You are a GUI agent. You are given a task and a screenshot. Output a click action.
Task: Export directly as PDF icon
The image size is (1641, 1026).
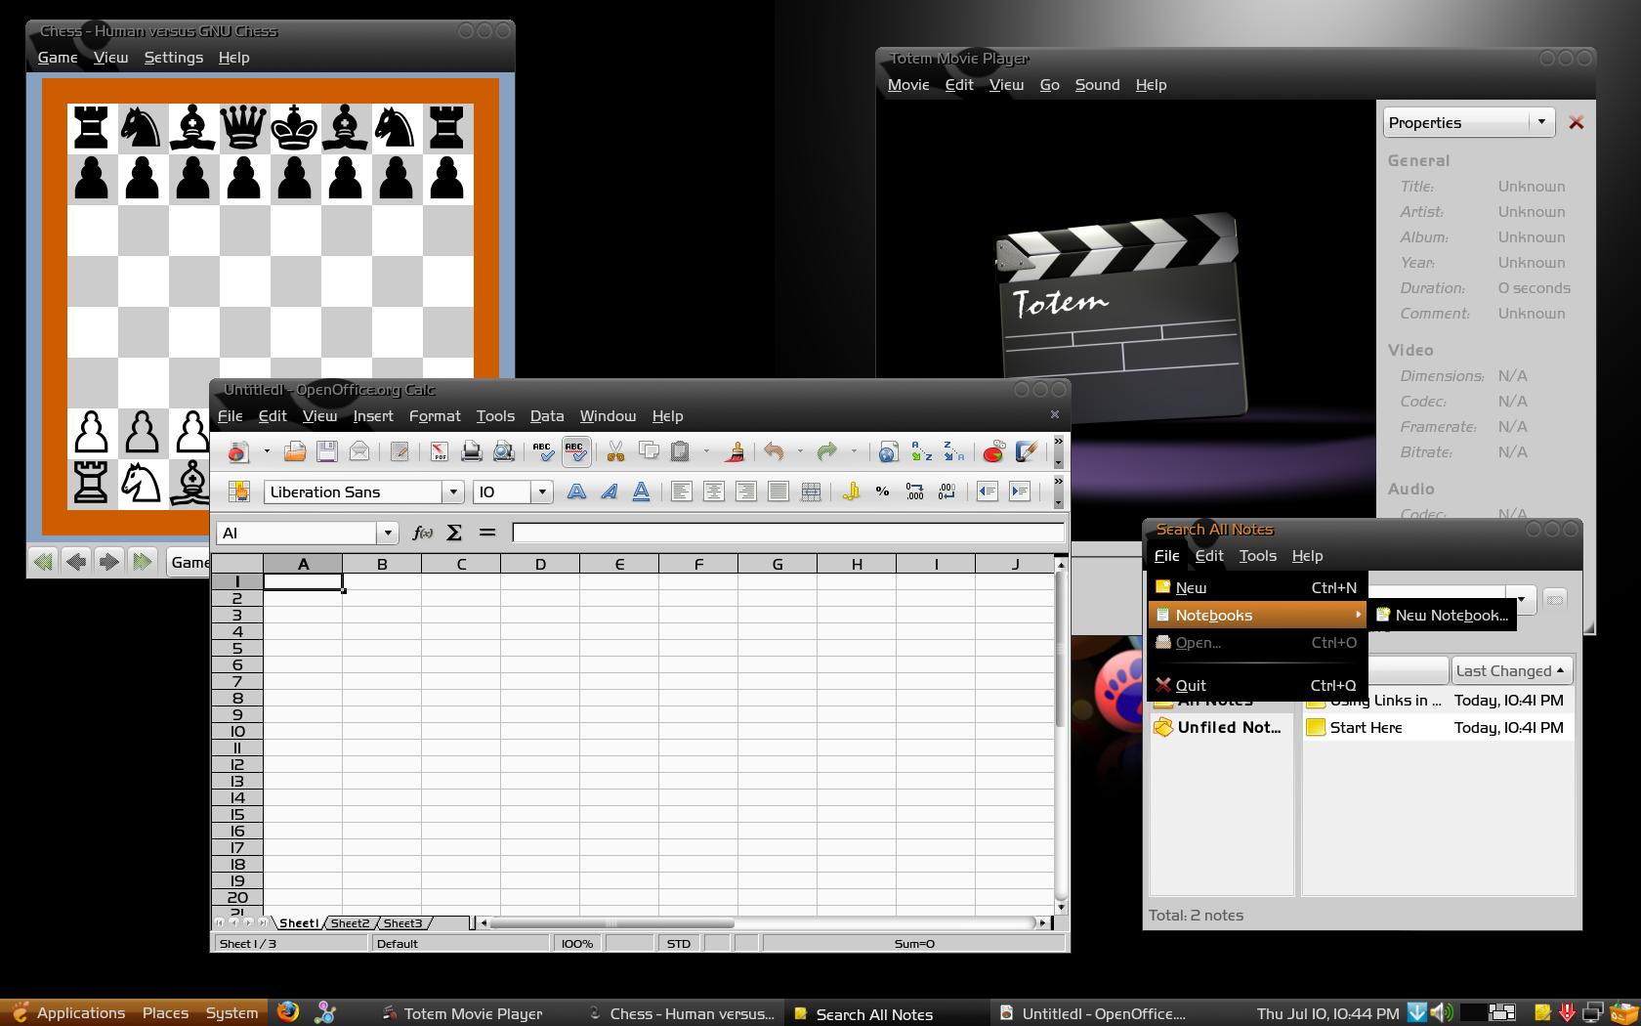[439, 451]
